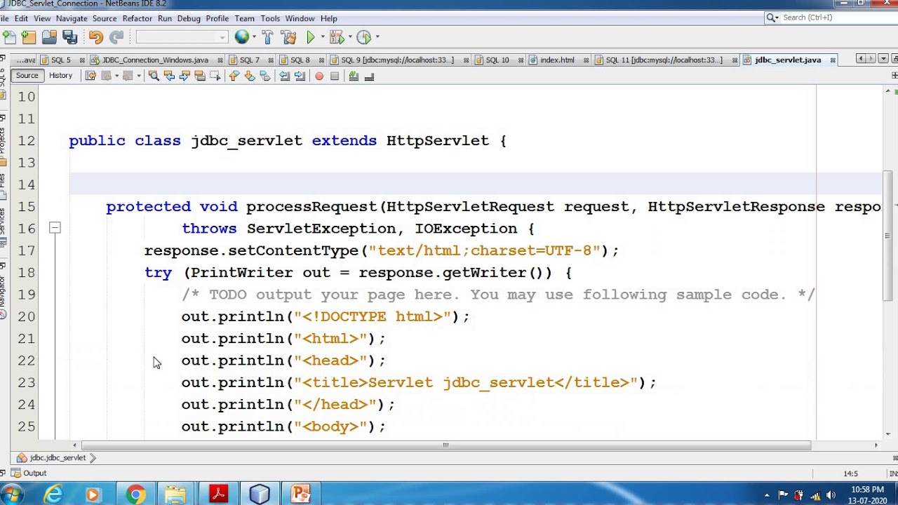Image resolution: width=898 pixels, height=505 pixels.
Task: Open Google Chrome from the taskbar
Action: coord(135,494)
